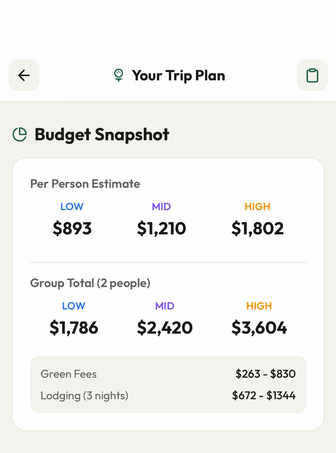Tap the Lodging (3 nights) label
Screen dimensions: 336x453
84,395
